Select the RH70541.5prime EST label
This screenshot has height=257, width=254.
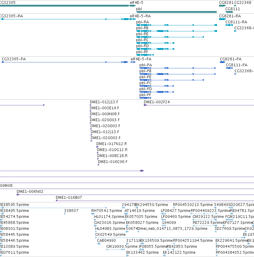coord(107,211)
